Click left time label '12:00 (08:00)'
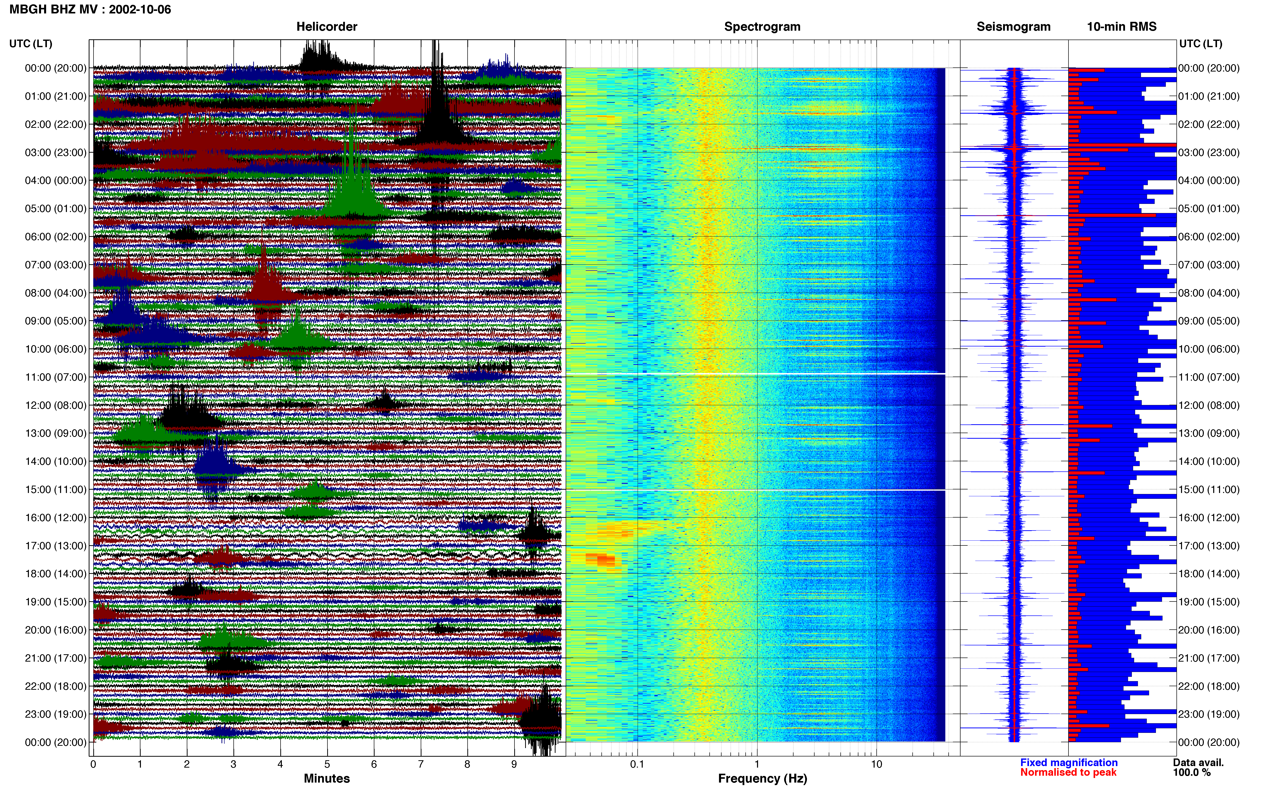 pos(56,405)
